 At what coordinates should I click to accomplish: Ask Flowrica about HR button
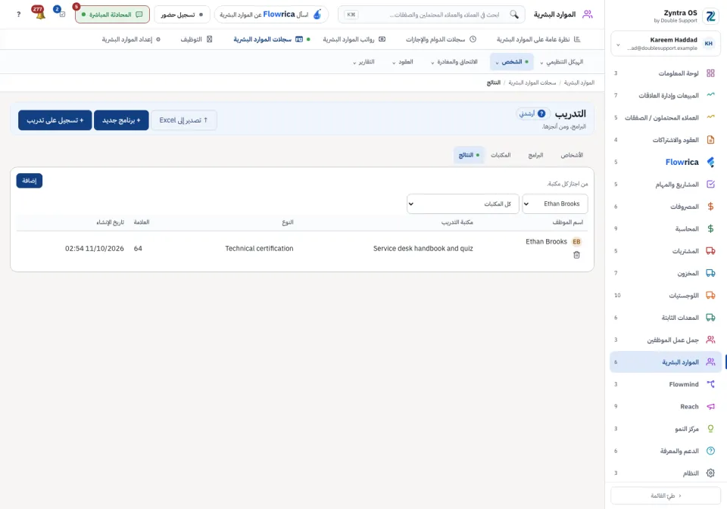coord(271,14)
